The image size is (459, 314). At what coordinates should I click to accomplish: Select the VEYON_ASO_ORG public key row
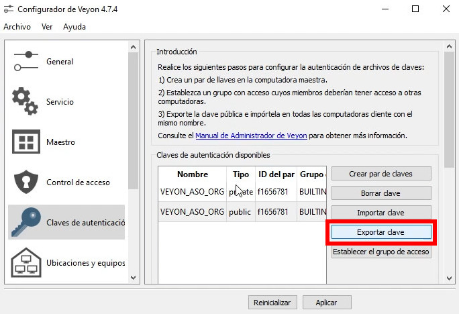[192, 212]
